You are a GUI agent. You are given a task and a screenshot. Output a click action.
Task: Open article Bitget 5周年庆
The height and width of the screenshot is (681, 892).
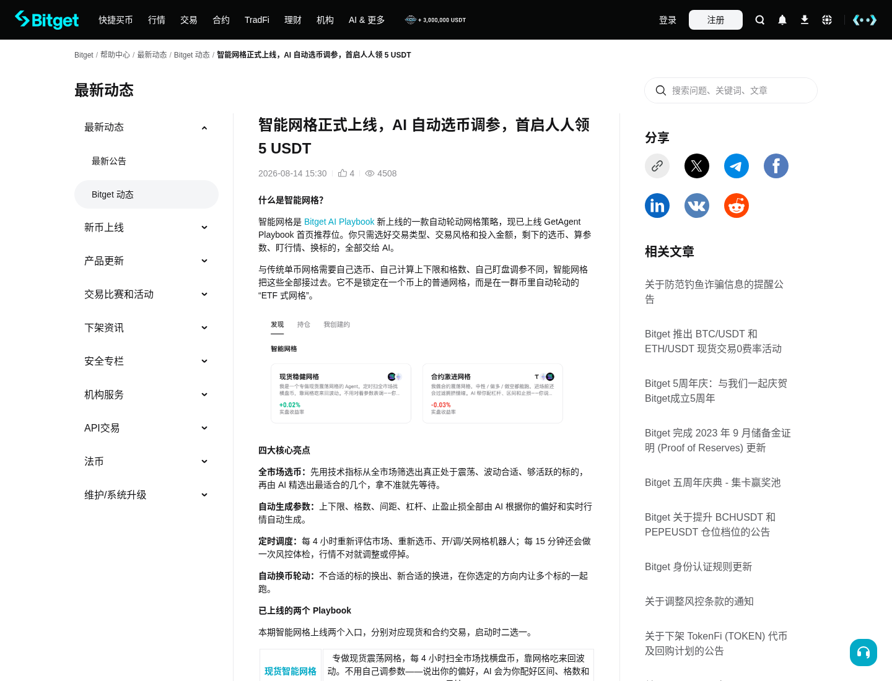(716, 391)
